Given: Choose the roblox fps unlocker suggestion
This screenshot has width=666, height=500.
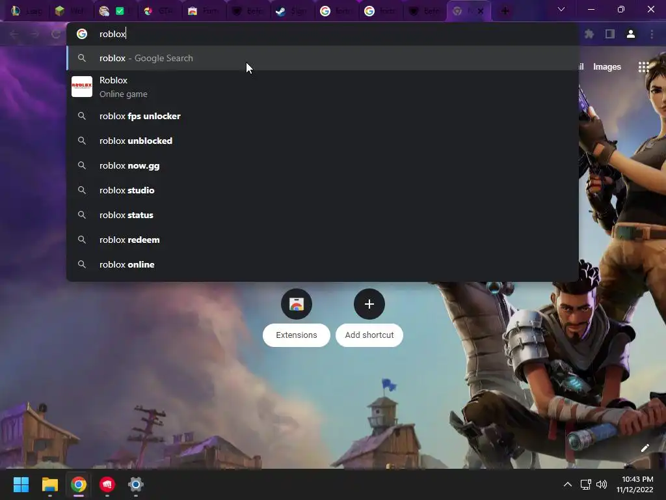Looking at the screenshot, I should (x=323, y=116).
